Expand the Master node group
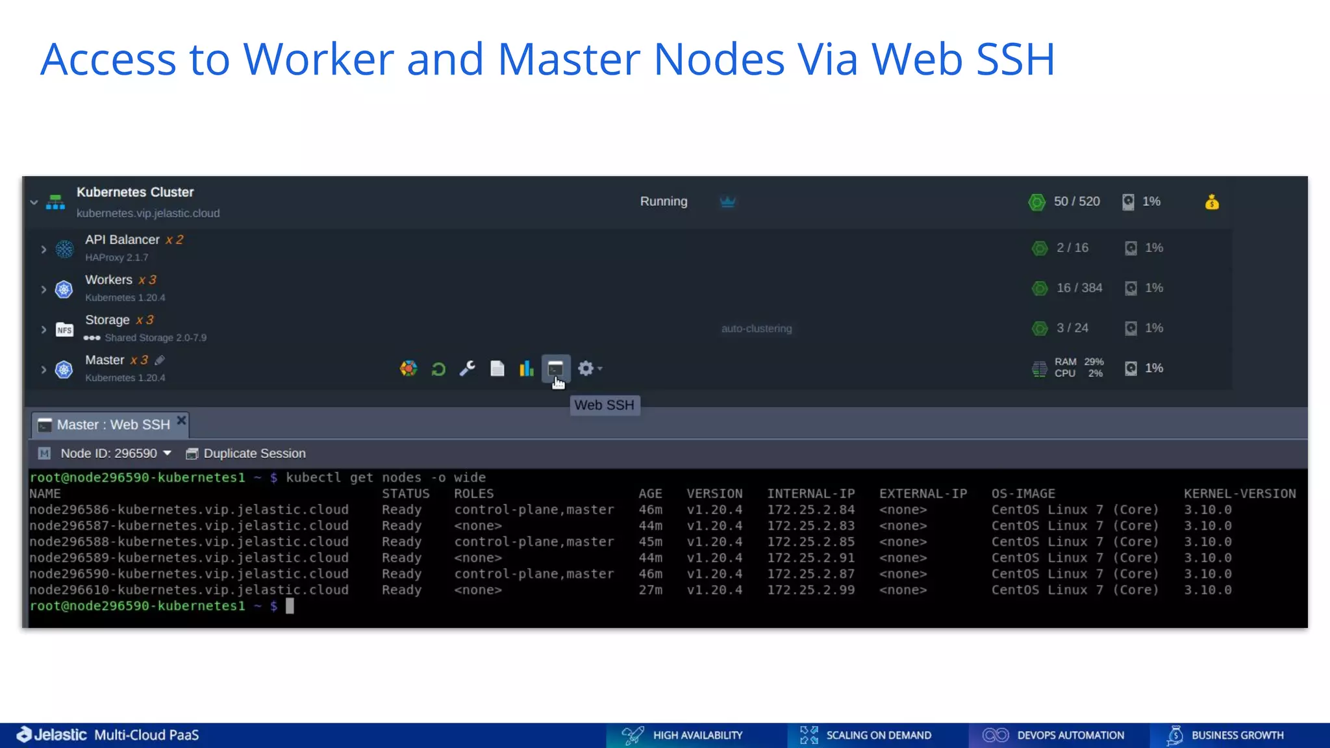Screen dimensions: 1330x748 (44, 370)
